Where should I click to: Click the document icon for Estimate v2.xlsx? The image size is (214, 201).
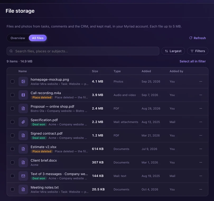(x=23, y=149)
